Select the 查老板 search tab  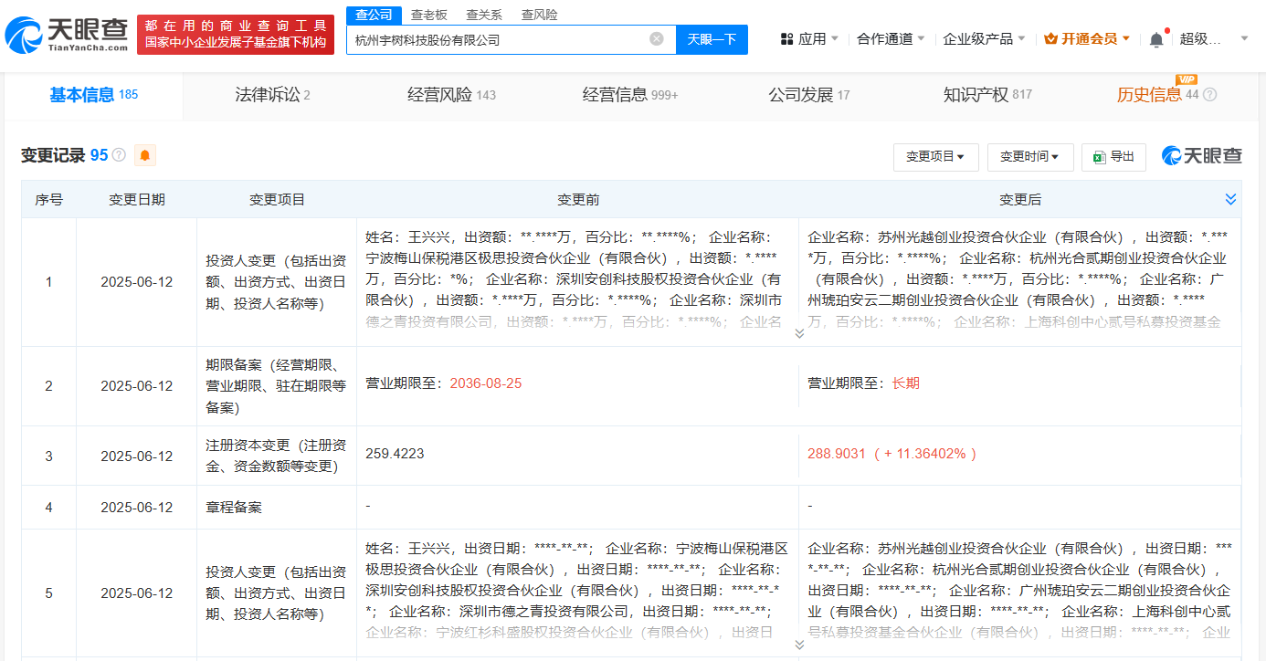click(x=428, y=15)
